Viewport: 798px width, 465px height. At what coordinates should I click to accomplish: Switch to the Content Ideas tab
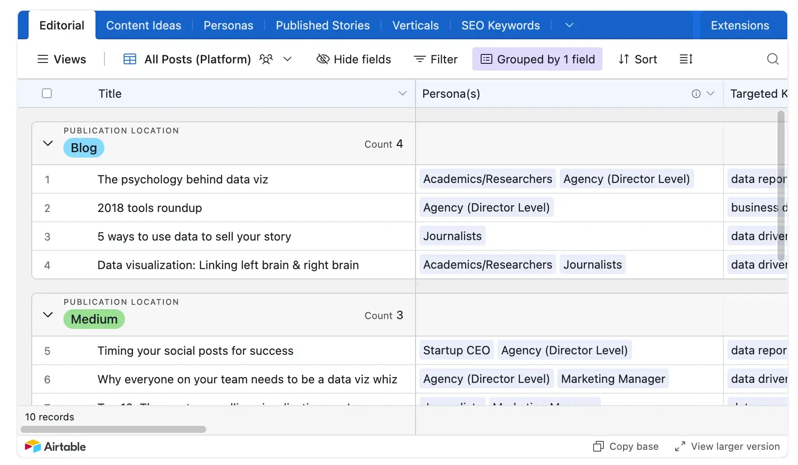point(144,25)
